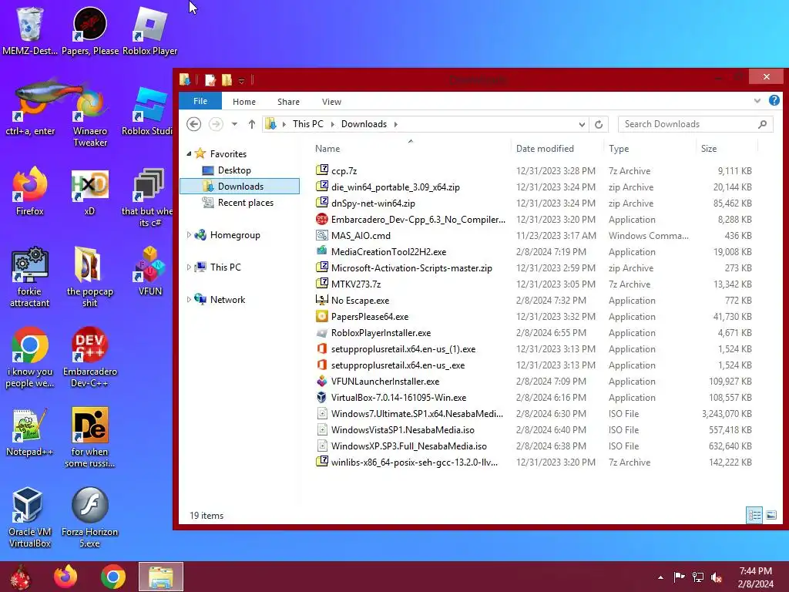Image resolution: width=789 pixels, height=592 pixels.
Task: Show hidden tray icons arrow
Action: click(x=660, y=577)
